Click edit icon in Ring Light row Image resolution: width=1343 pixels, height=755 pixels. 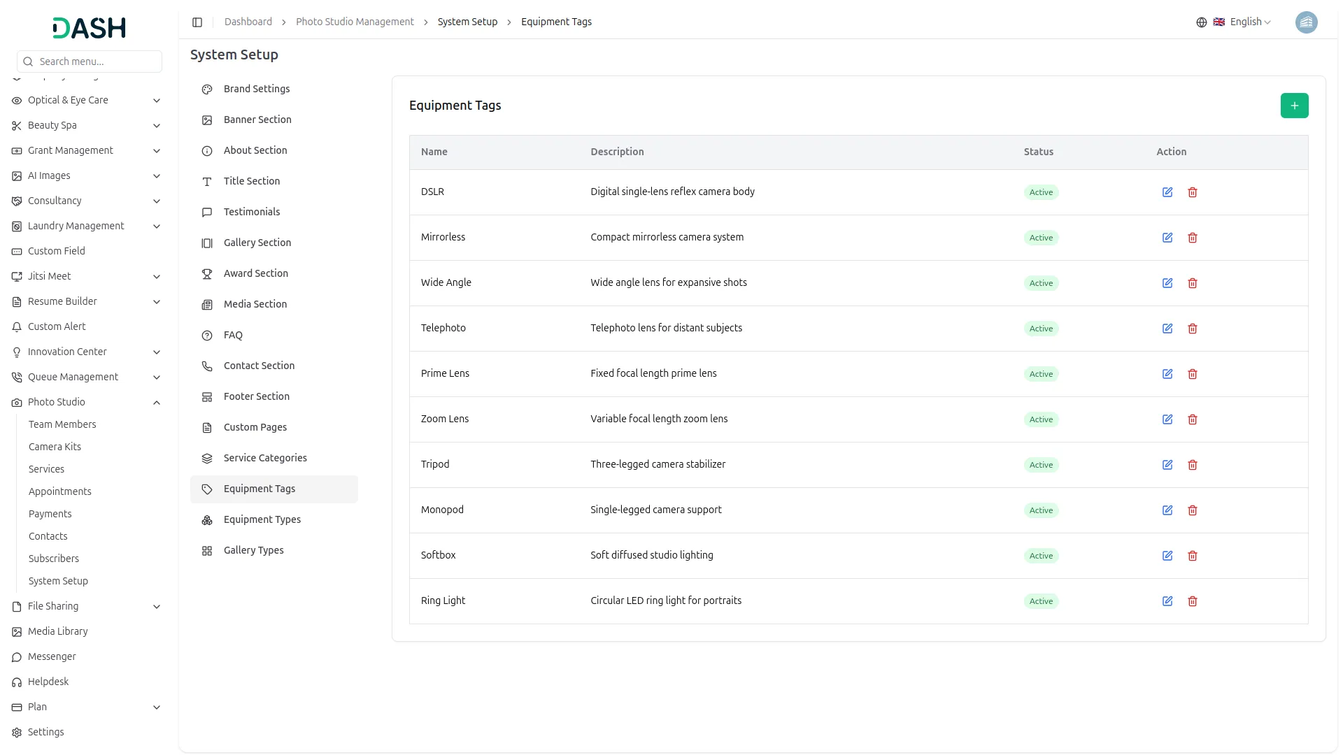(1167, 601)
